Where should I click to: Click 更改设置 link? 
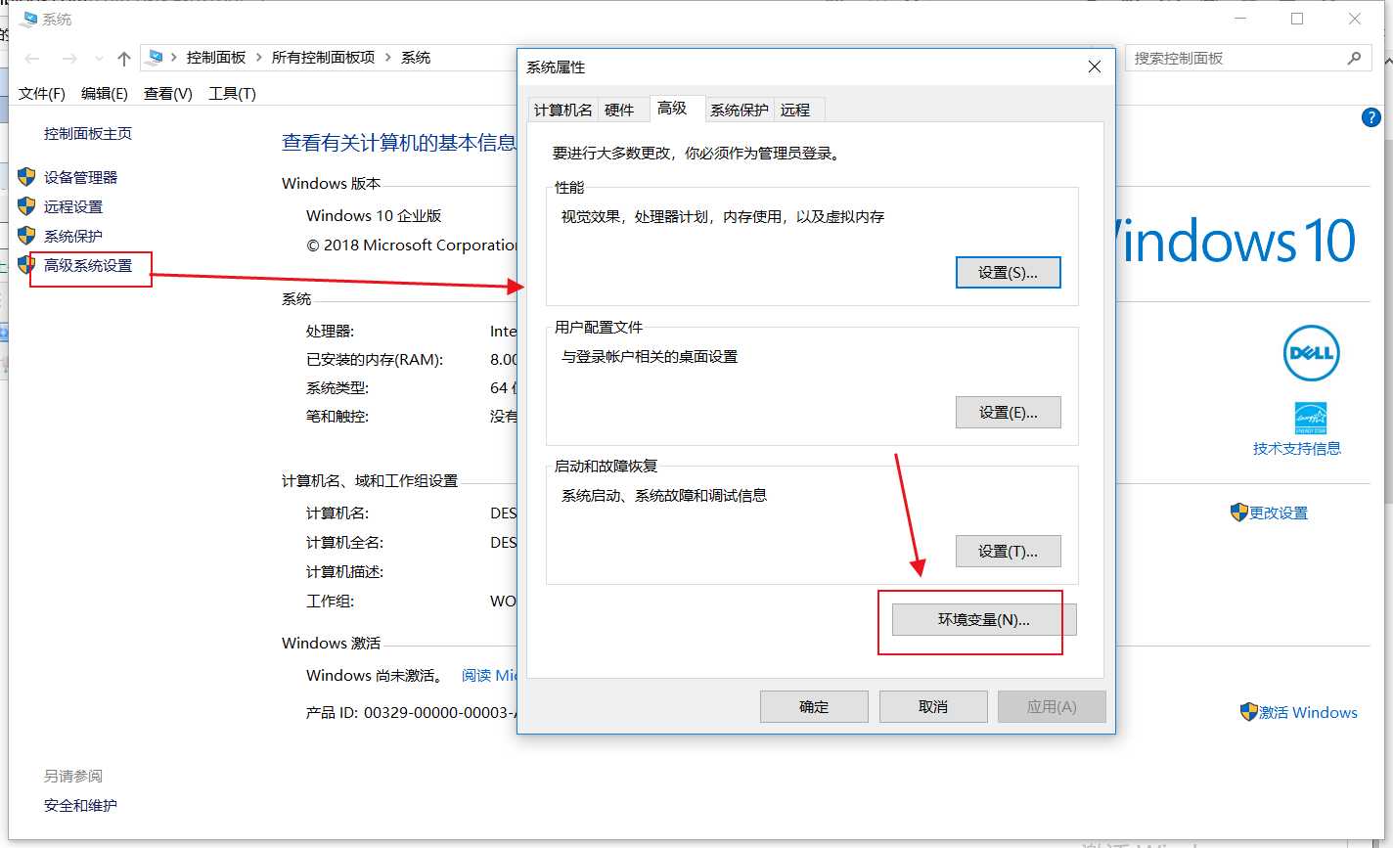coord(1279,513)
